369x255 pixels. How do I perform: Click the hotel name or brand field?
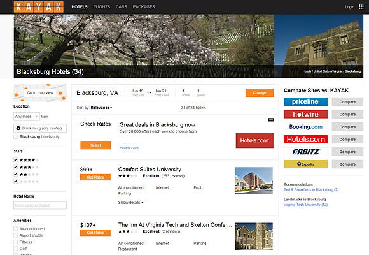point(40,205)
